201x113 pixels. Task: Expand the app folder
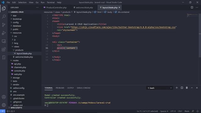(x=14, y=15)
